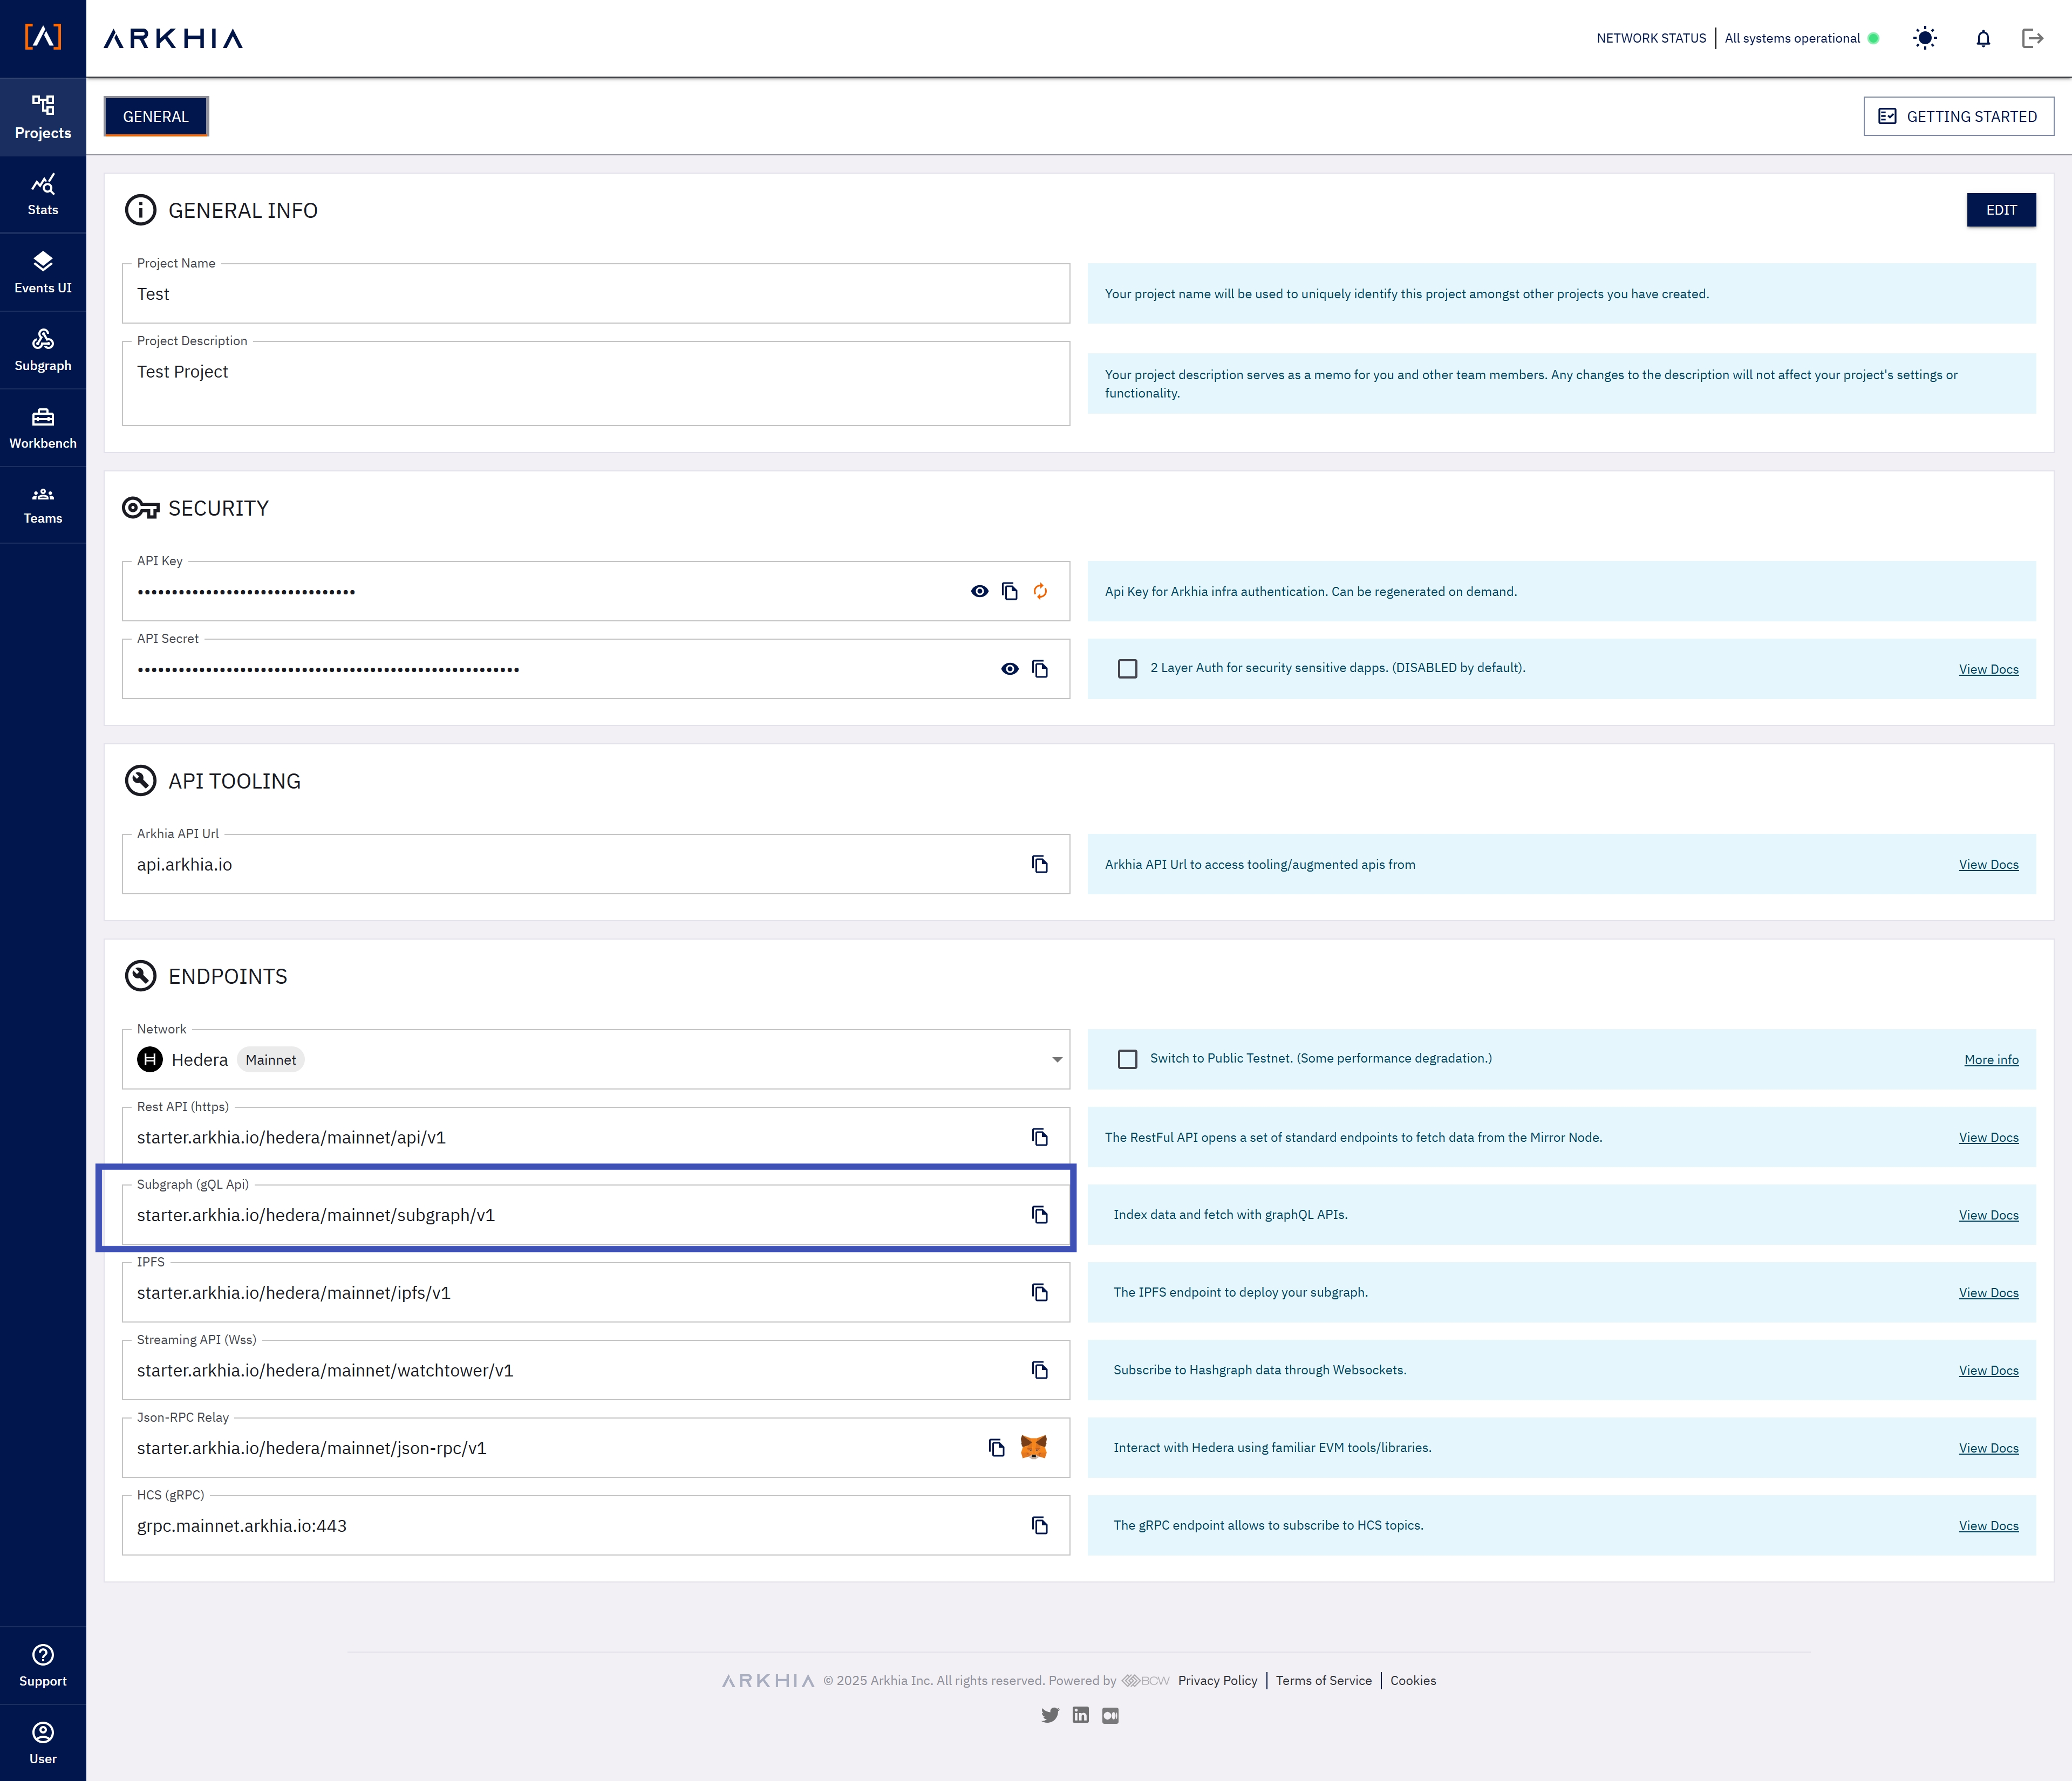Open the Projects sidebar section

[x=43, y=117]
